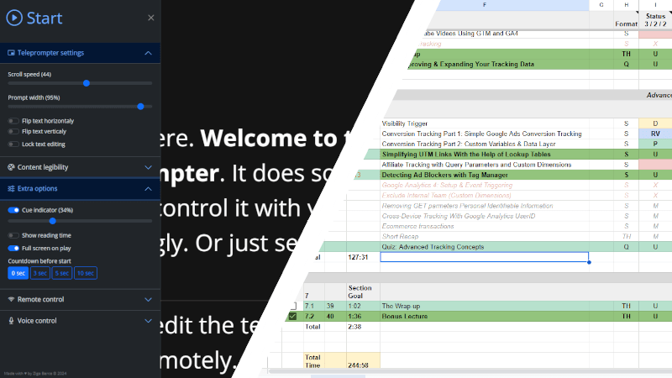Enable Flip text horizontally toggle
This screenshot has height=378, width=672.
pyautogui.click(x=13, y=121)
